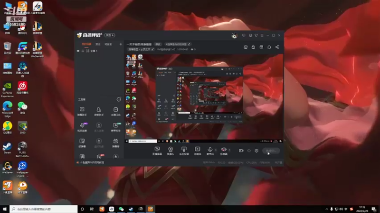The width and height of the screenshot is (380, 213).
Task: Share the live room
Action: point(277,47)
